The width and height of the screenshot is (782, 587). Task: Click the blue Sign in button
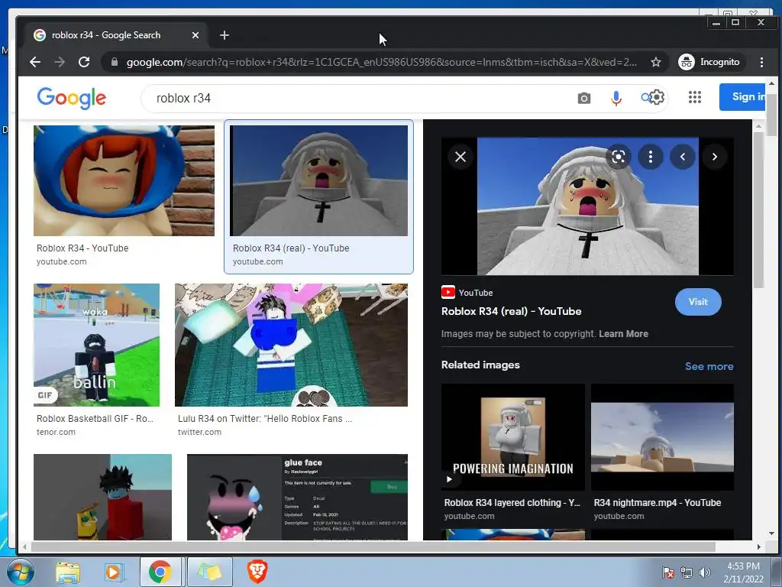742,97
